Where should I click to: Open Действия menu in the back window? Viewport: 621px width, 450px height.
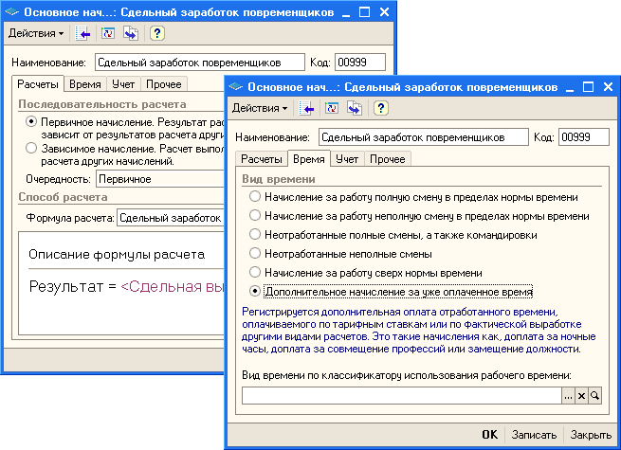click(x=36, y=33)
